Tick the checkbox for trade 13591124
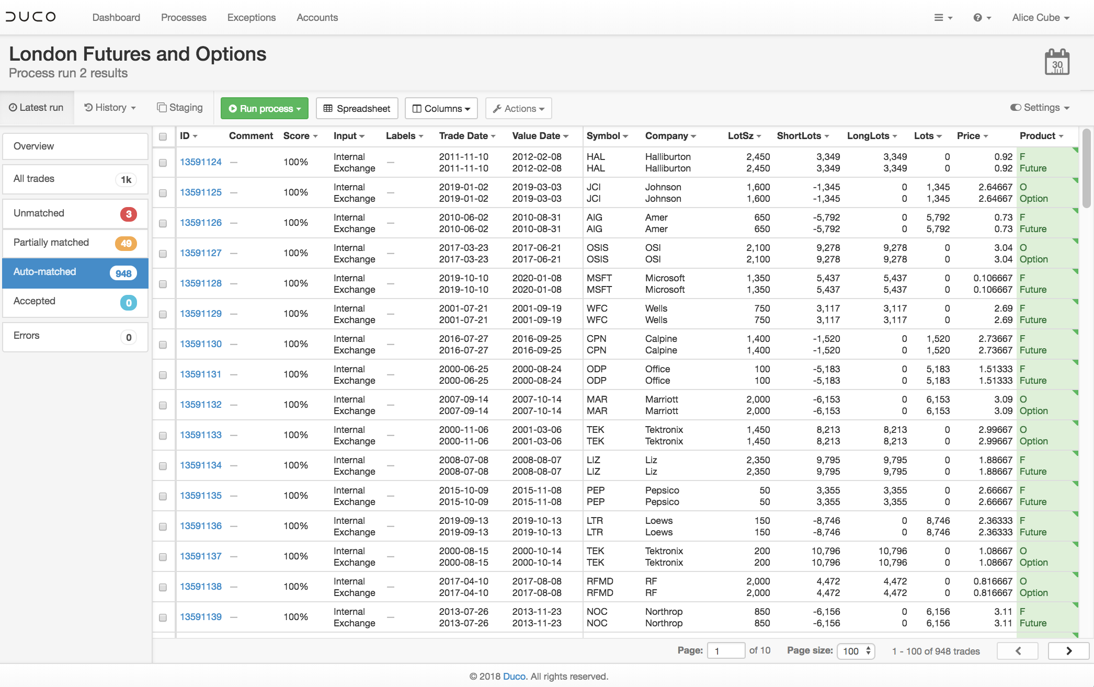The width and height of the screenshot is (1094, 687). point(163,163)
